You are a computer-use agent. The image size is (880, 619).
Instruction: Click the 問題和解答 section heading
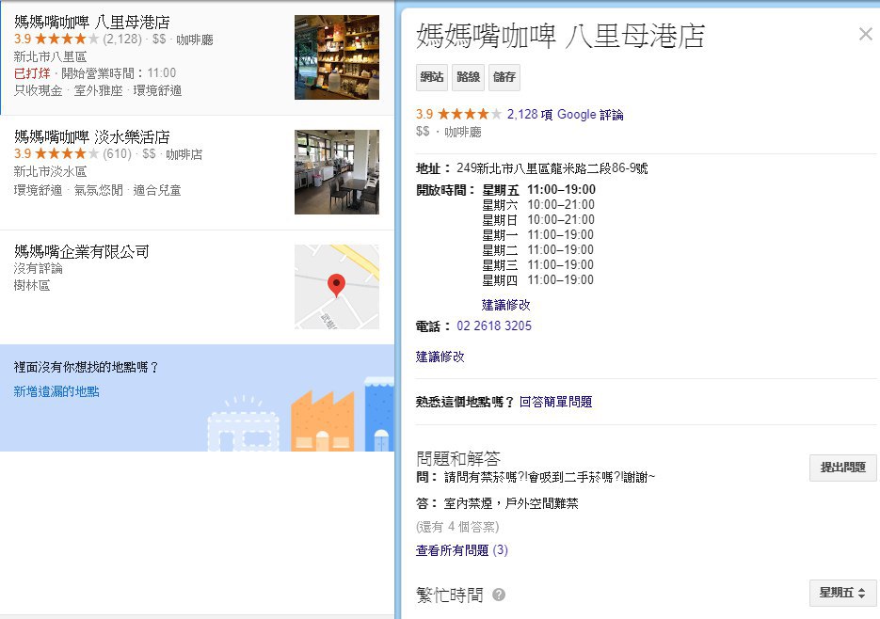(458, 458)
